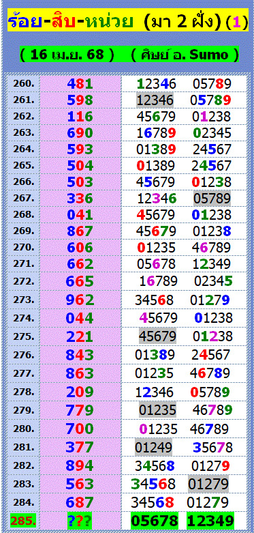The height and width of the screenshot is (533, 254).
Task: Select row number 270.
Action: coord(24,247)
